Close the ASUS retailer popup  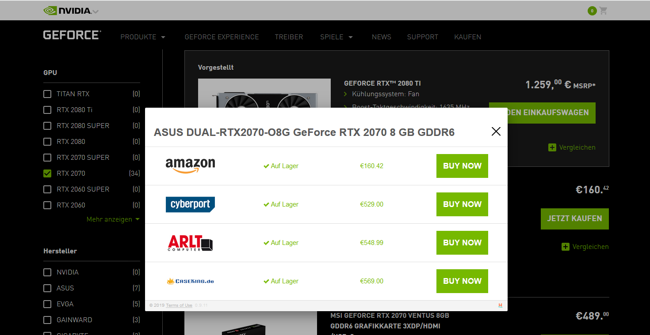[x=496, y=131]
